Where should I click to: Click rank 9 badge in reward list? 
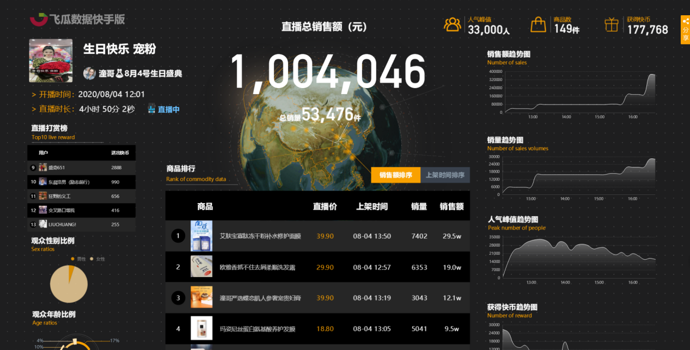[x=33, y=168]
